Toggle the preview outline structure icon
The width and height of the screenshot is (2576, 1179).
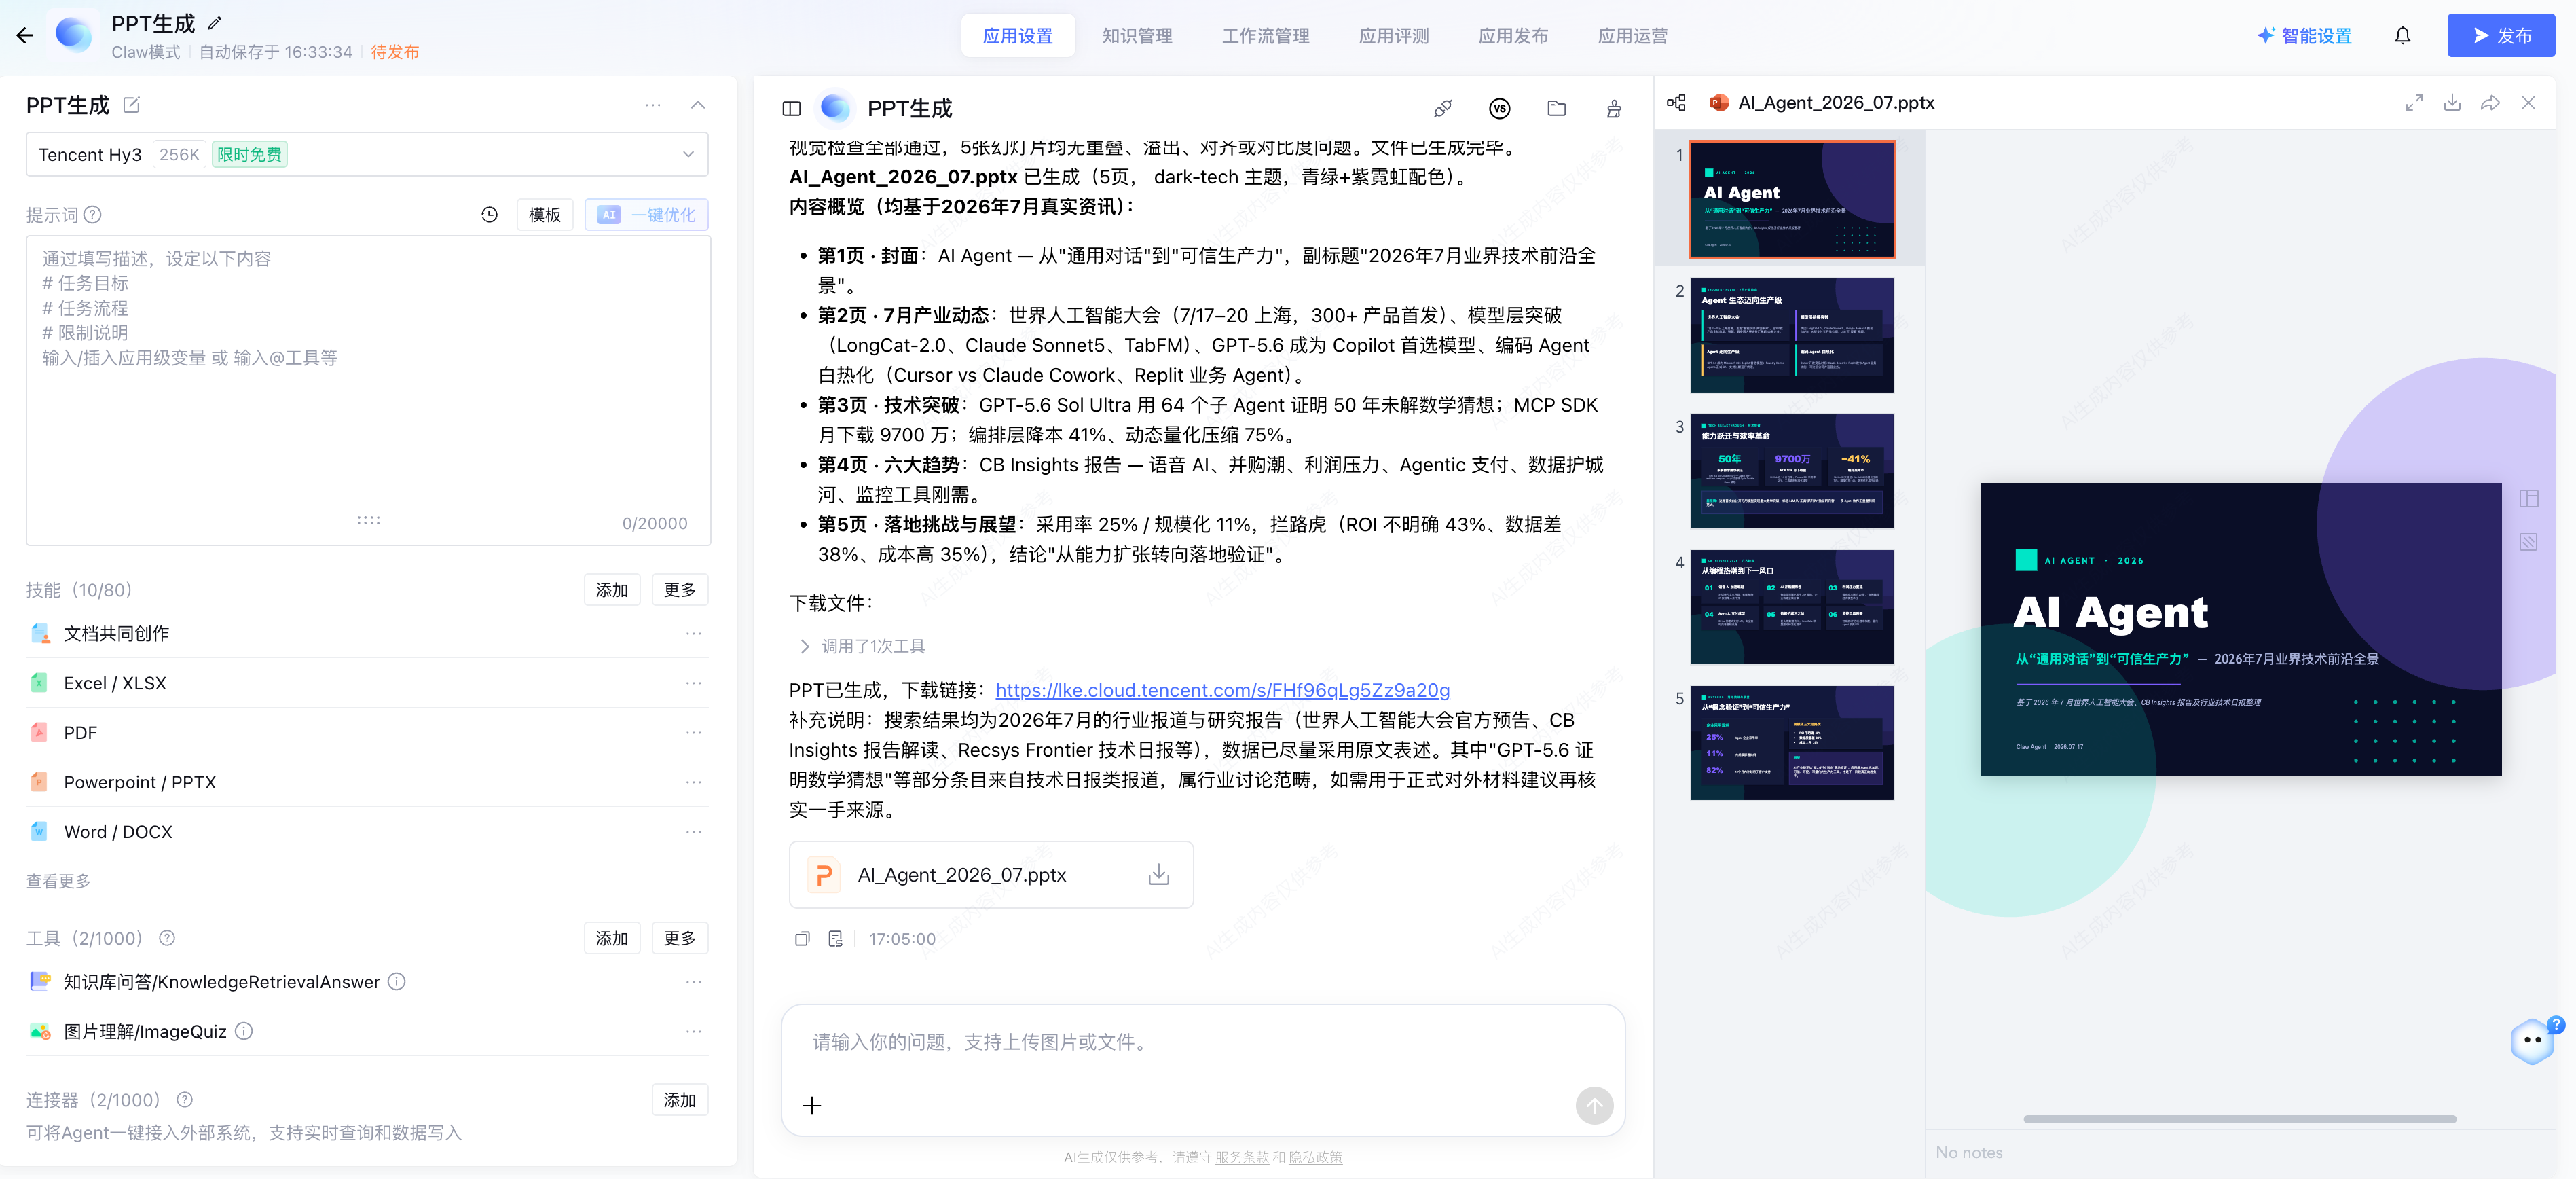click(x=1677, y=103)
